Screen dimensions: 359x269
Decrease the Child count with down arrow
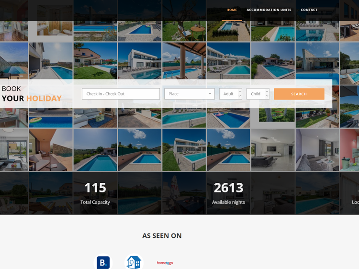point(267,96)
